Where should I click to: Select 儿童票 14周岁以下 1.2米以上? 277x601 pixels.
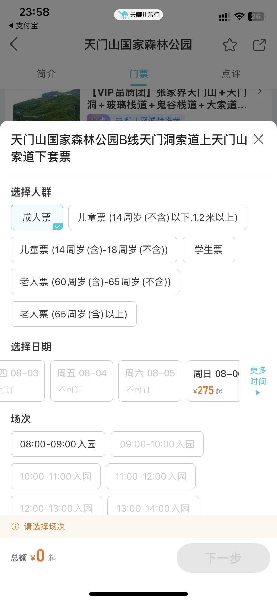tap(158, 217)
